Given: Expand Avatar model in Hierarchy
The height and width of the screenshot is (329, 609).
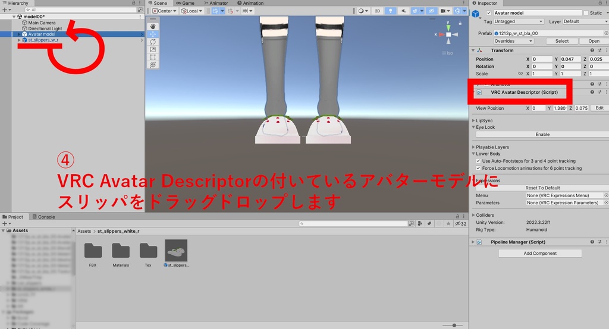Looking at the screenshot, I should click(x=19, y=34).
